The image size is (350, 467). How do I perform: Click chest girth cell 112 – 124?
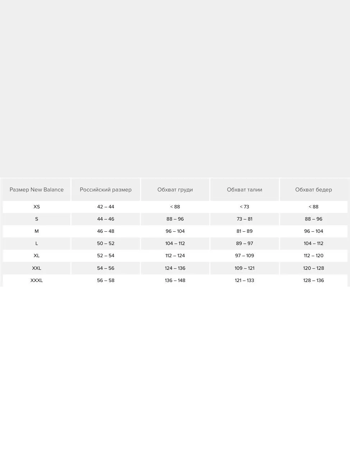pyautogui.click(x=175, y=256)
